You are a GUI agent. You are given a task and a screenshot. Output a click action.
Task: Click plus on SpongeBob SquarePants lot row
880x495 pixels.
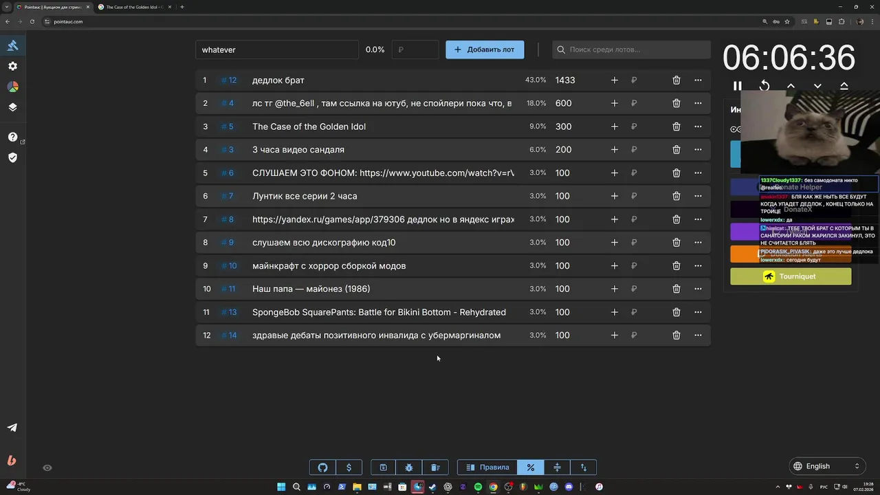[615, 312]
